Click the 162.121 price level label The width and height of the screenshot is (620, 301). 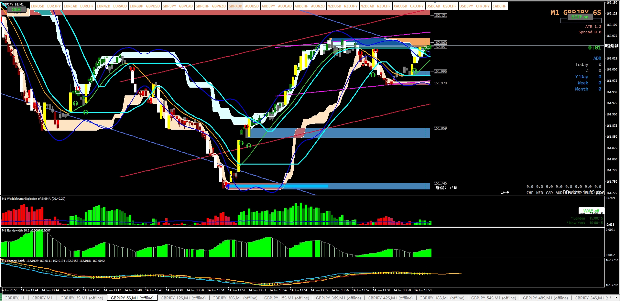pyautogui.click(x=441, y=16)
